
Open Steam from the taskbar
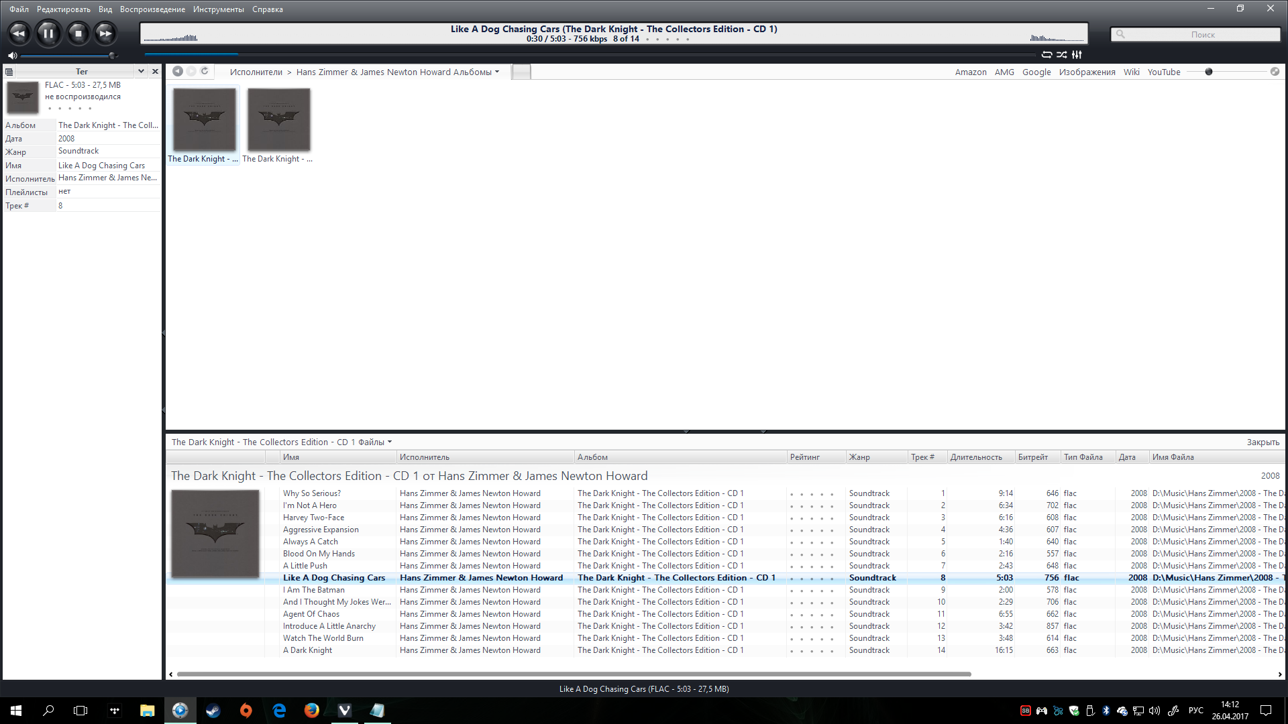tap(213, 711)
